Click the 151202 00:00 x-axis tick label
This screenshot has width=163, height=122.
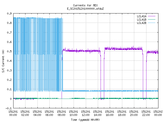point(158,113)
